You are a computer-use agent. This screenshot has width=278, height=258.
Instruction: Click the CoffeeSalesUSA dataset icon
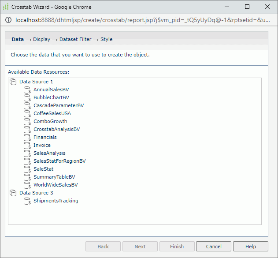point(27,114)
